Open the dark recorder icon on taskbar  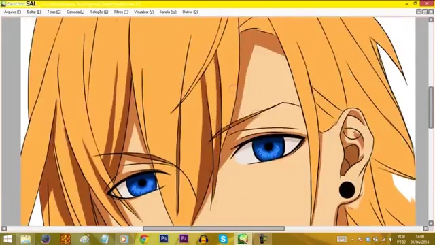click(x=262, y=239)
